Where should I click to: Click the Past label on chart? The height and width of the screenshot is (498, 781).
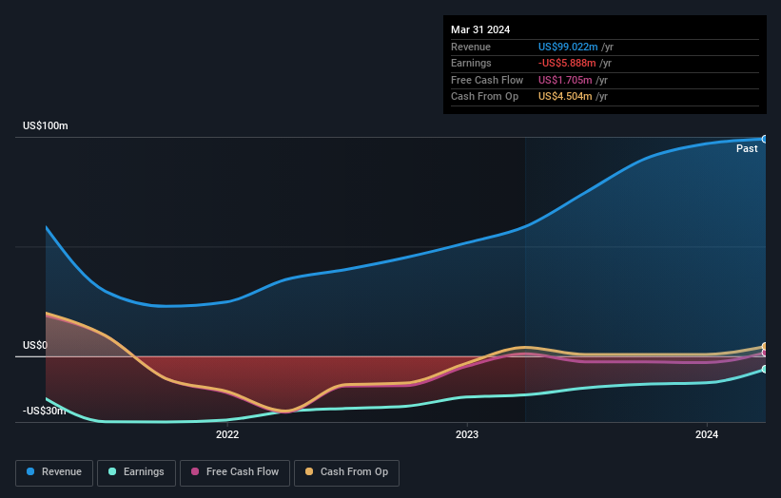click(747, 149)
